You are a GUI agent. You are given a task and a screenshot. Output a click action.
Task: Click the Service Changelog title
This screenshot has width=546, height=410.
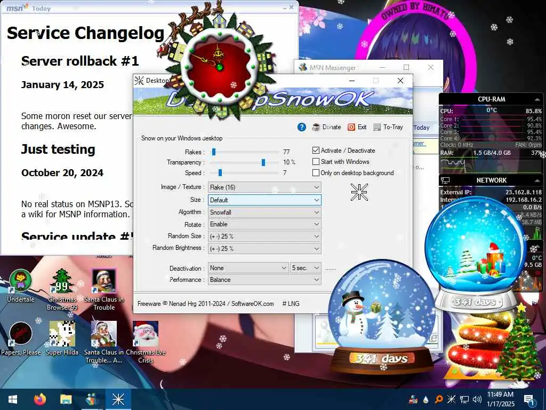(x=86, y=33)
